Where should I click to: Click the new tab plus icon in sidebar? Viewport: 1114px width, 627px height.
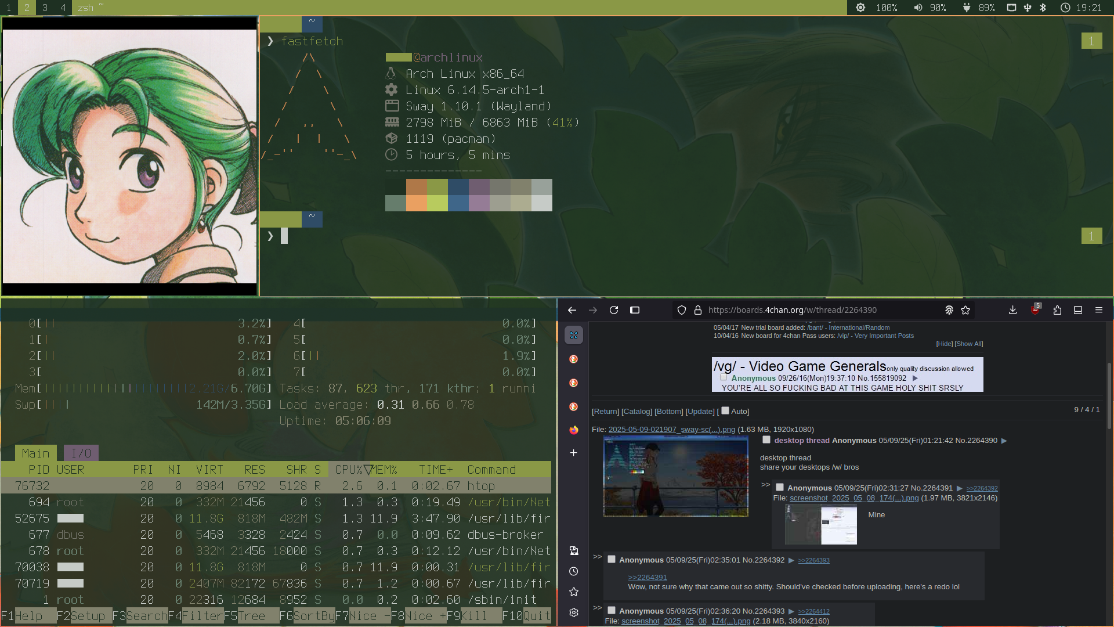point(573,453)
